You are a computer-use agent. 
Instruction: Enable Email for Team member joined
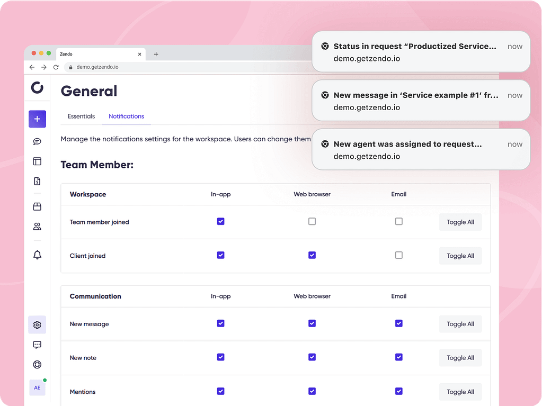(x=399, y=221)
